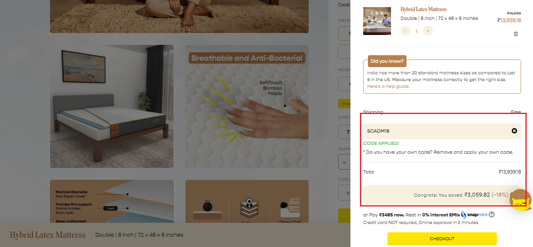
Task: Remove applied coupon code SCADM18
Action: (514, 131)
